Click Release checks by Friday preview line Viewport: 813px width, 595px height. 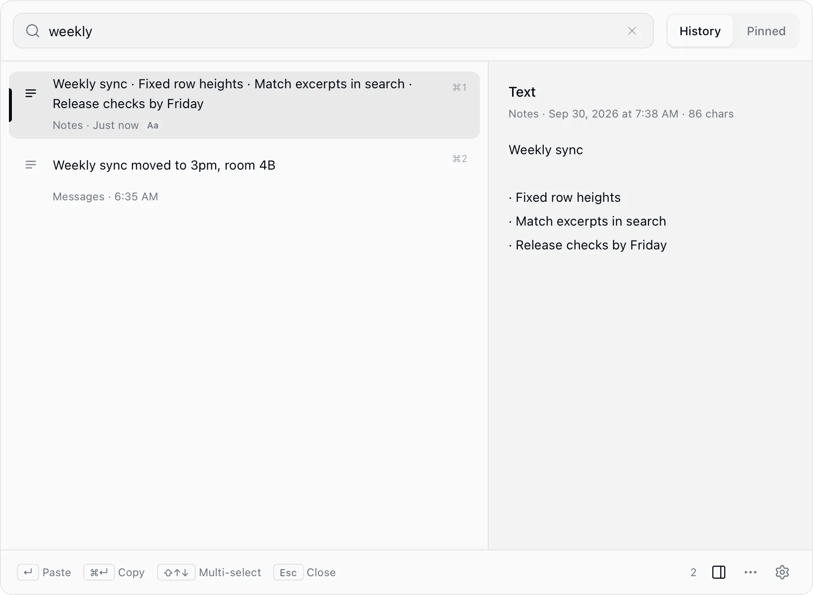pos(588,245)
